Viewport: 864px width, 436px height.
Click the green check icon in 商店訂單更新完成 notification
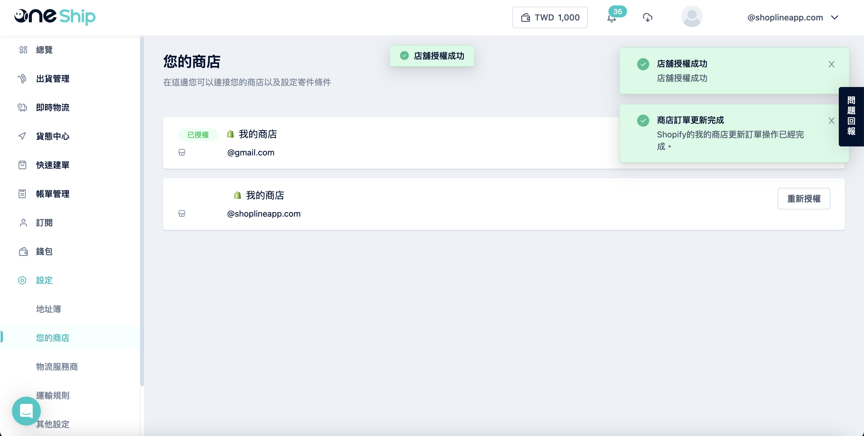click(x=643, y=120)
